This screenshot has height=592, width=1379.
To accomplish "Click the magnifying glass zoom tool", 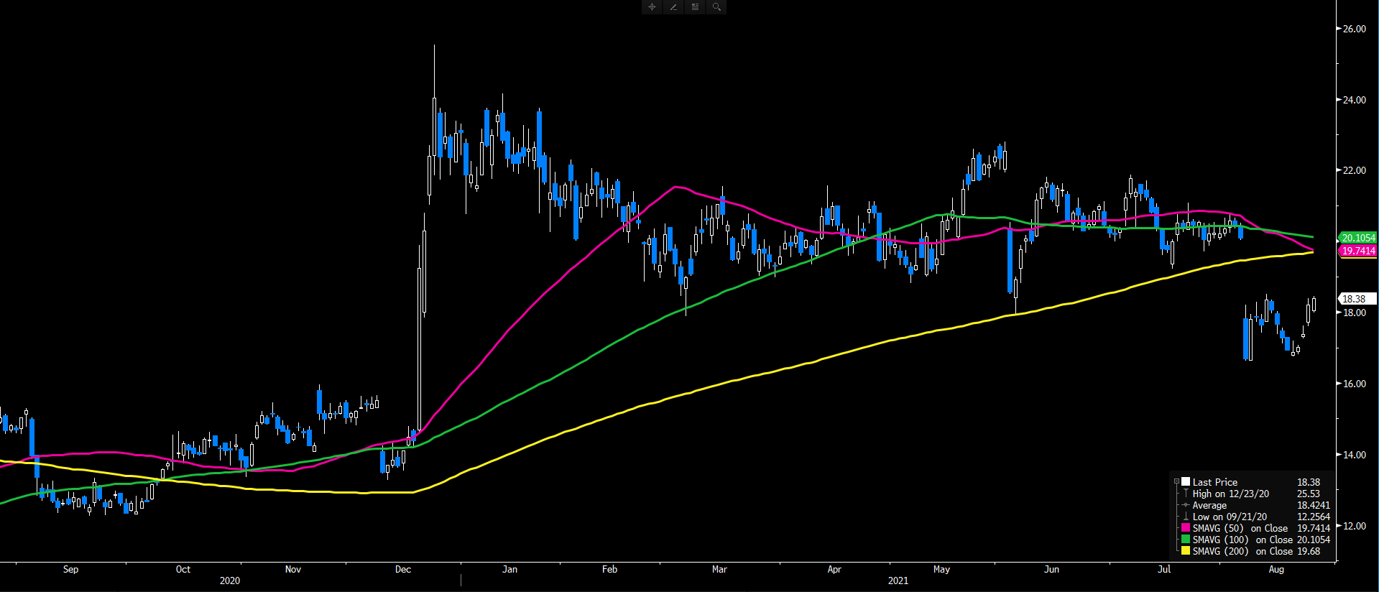I will (x=716, y=7).
